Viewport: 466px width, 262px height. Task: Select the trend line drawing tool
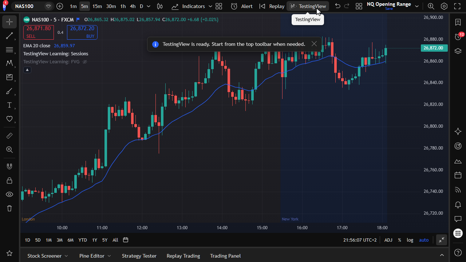[x=9, y=36]
